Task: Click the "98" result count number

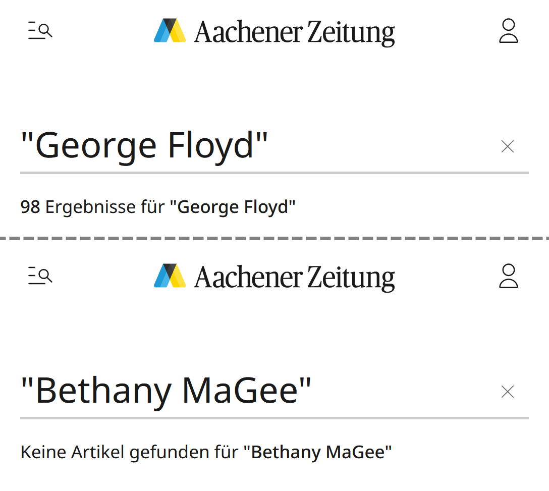Action: [30, 207]
